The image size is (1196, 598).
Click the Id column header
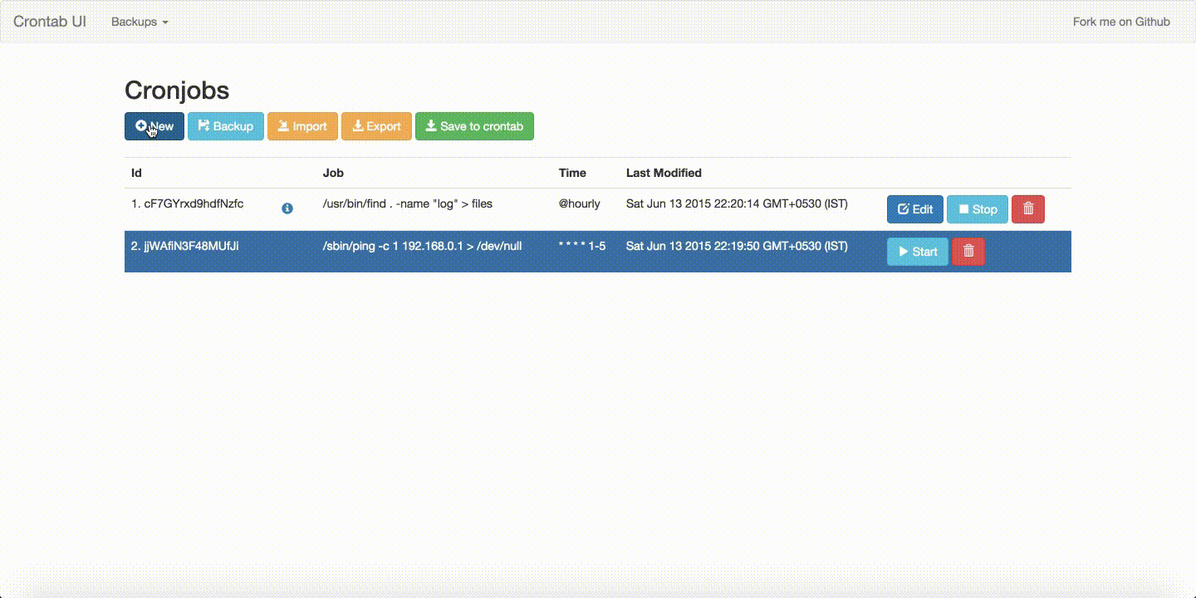[x=136, y=173]
